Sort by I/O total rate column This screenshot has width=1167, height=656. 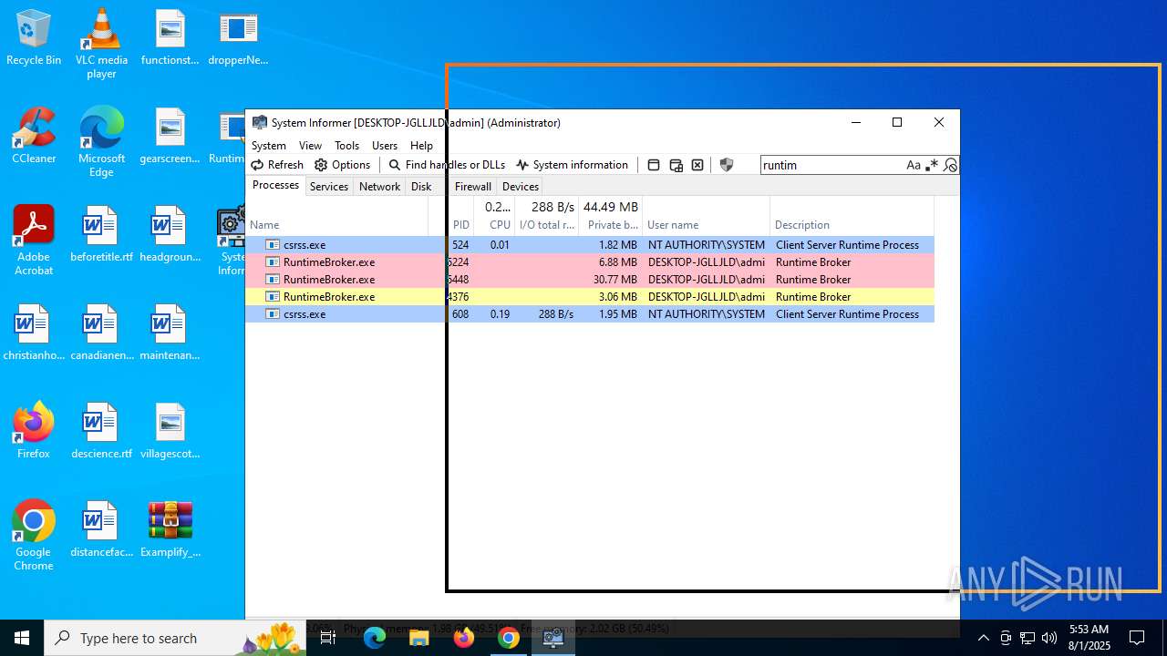[x=546, y=217]
